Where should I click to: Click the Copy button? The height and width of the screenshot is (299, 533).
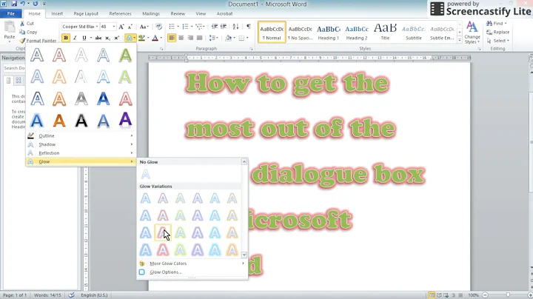28,32
